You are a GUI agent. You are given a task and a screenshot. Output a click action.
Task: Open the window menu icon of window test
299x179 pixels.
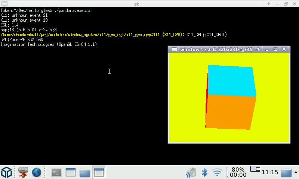tap(174, 49)
